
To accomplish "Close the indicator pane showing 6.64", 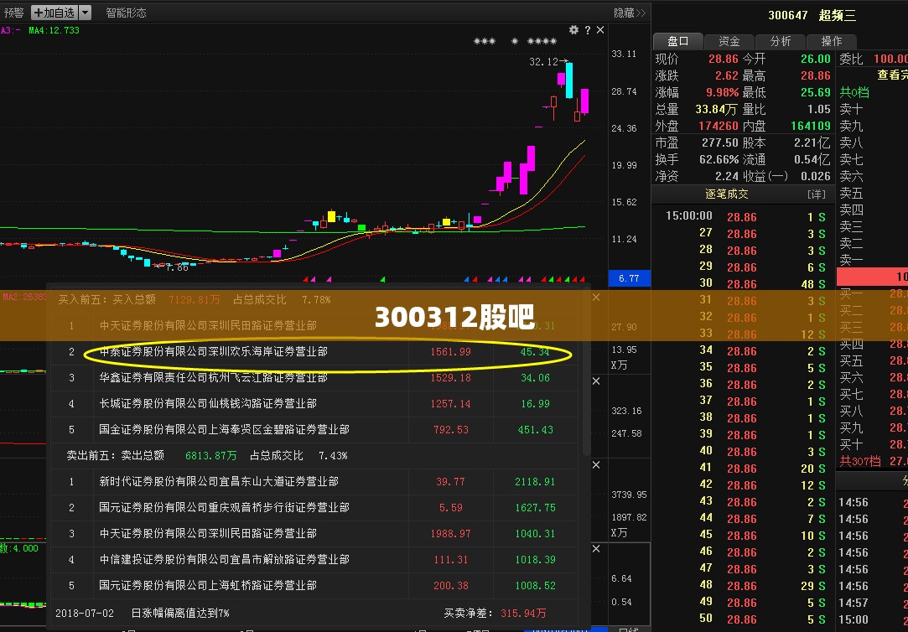I will [596, 549].
